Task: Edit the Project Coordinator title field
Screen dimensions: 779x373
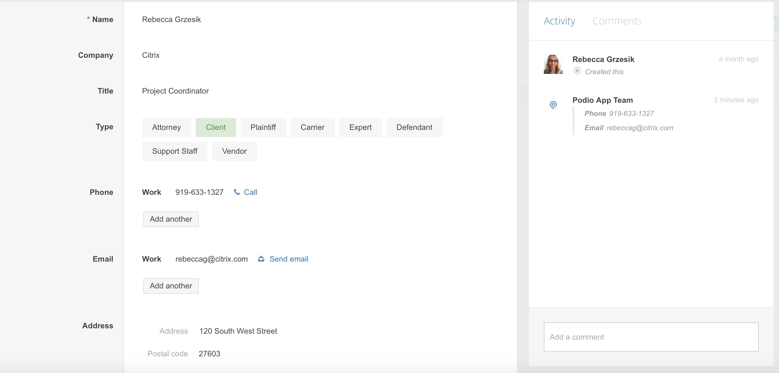Action: [175, 91]
